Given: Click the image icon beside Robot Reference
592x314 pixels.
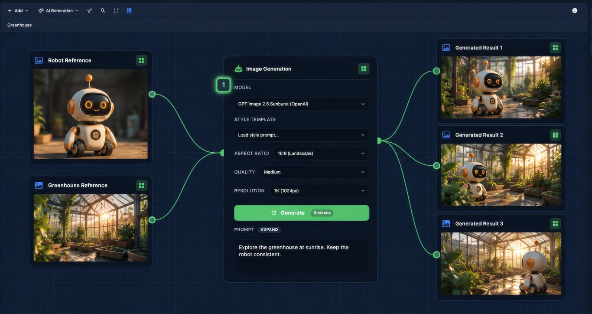Looking at the screenshot, I should pos(39,60).
